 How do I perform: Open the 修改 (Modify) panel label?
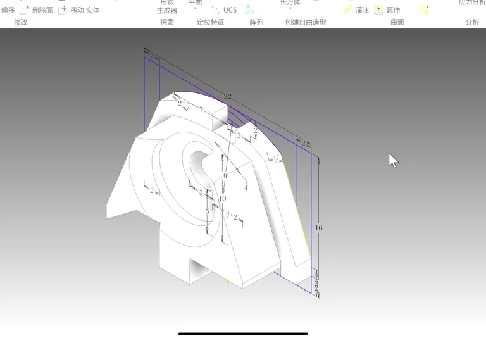pyautogui.click(x=21, y=22)
